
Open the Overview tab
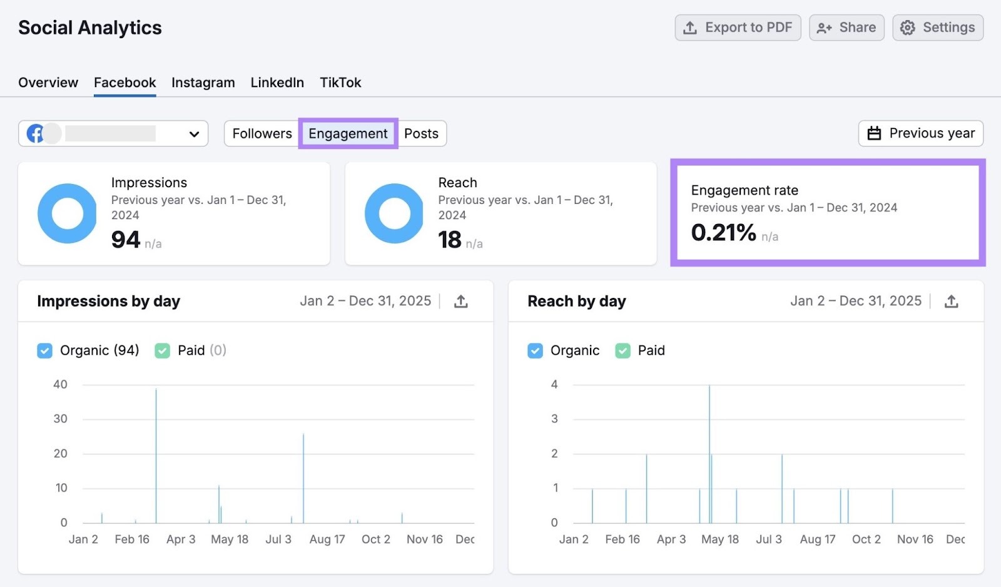click(x=48, y=82)
